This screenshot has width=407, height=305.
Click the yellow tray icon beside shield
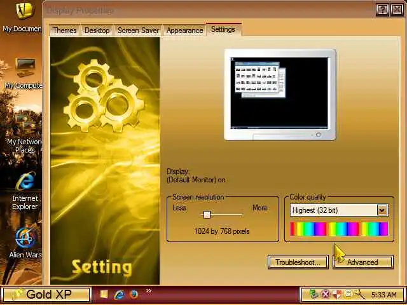coord(348,294)
